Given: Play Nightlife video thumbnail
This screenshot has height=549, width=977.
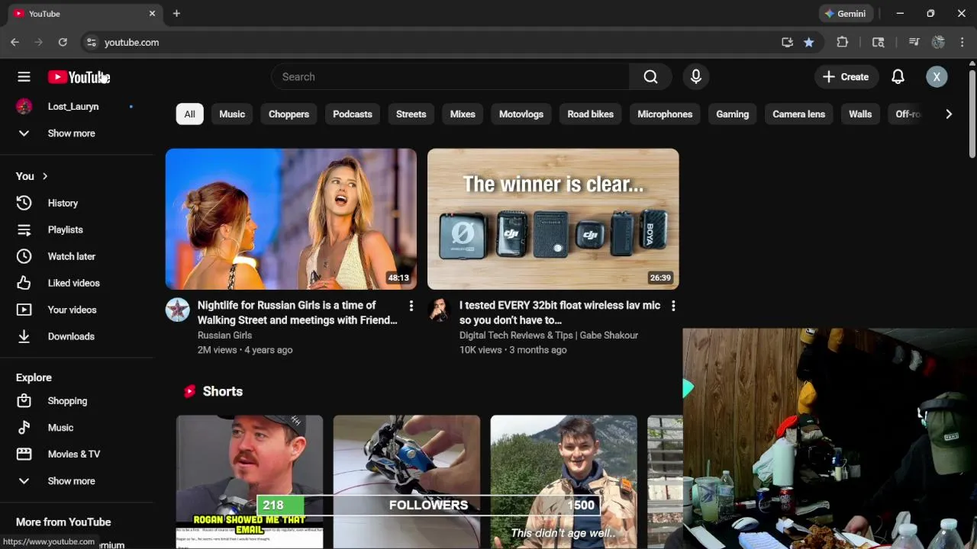Looking at the screenshot, I should click(291, 219).
